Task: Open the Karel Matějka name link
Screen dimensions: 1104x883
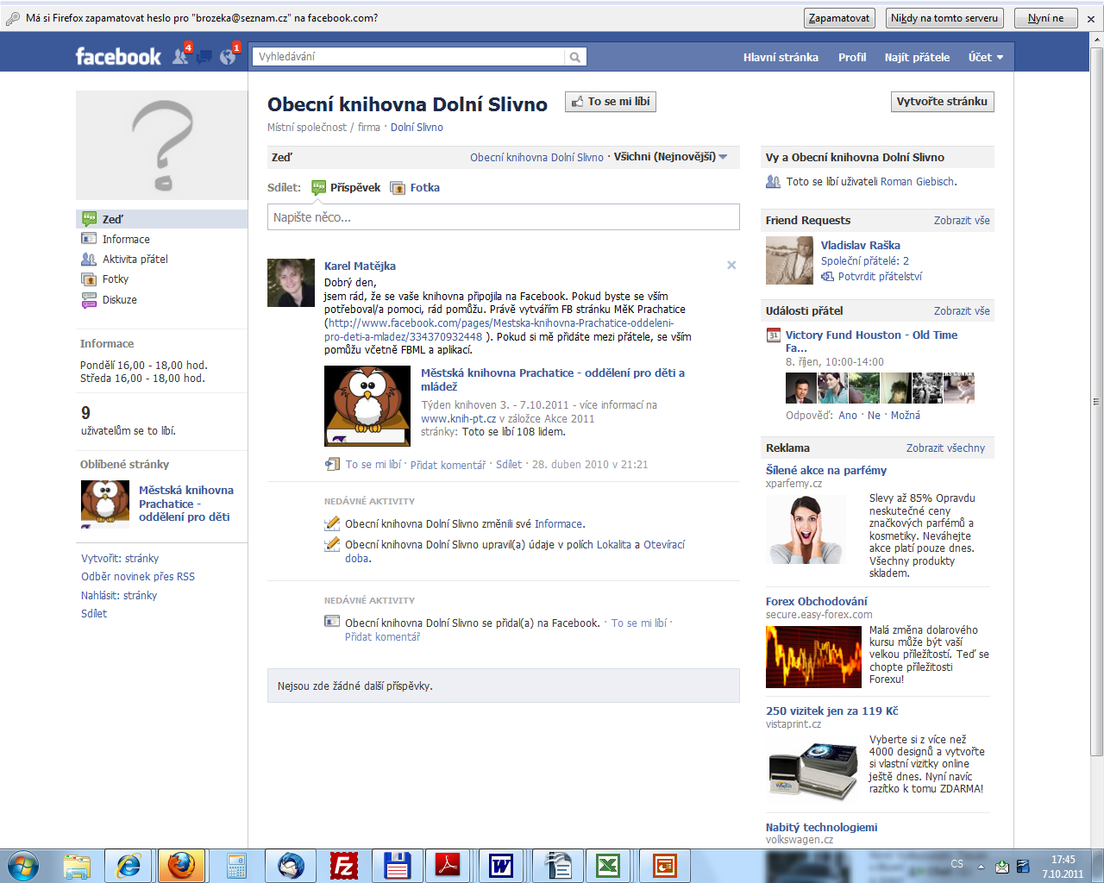Action: 360,266
